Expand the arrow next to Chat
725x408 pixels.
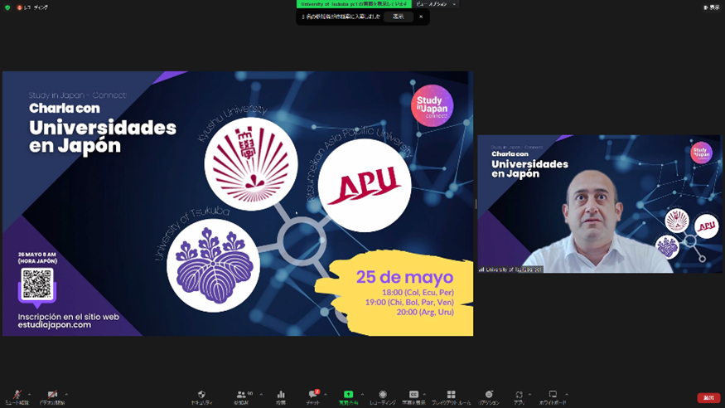click(x=326, y=395)
